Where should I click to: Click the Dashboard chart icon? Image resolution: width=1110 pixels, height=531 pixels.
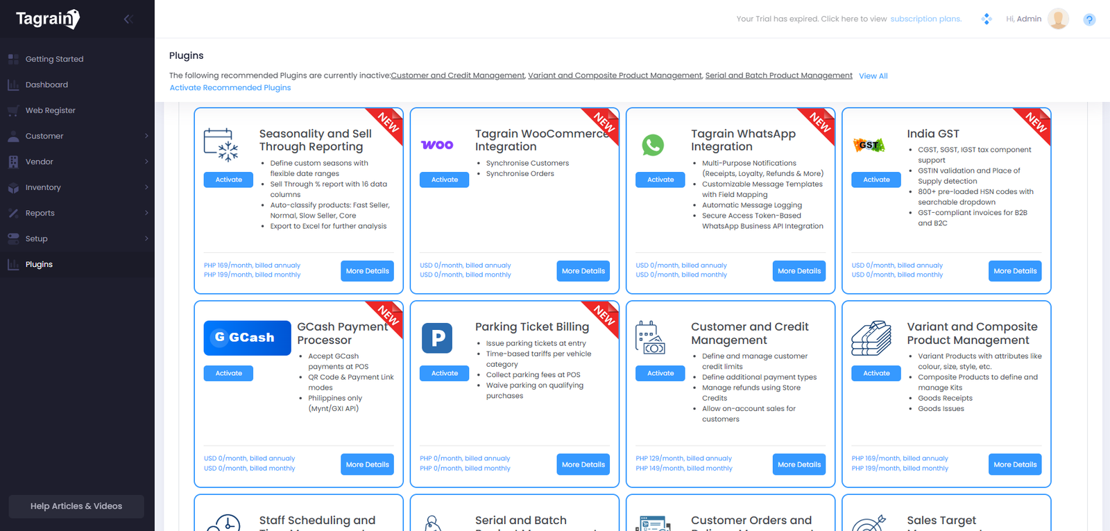pyautogui.click(x=13, y=85)
